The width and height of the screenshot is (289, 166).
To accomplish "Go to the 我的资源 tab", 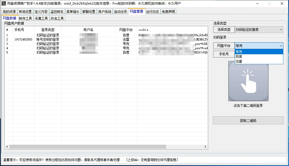I will [x=9, y=11].
